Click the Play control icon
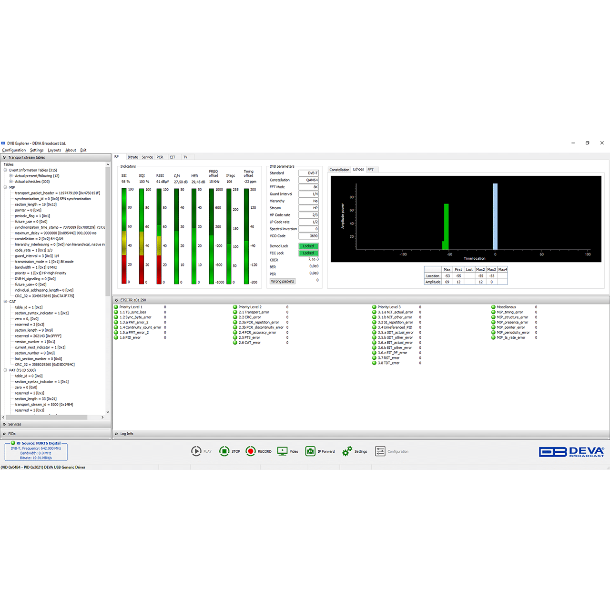Screen dimensions: 610x610 click(196, 451)
